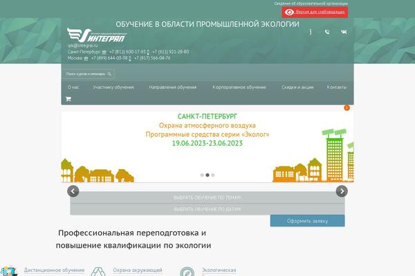The width and height of the screenshot is (415, 276).
Task: Click the Охрана атмосферного воздуха banner
Action: pos(207,125)
